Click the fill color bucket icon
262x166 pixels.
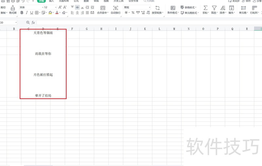point(50,13)
